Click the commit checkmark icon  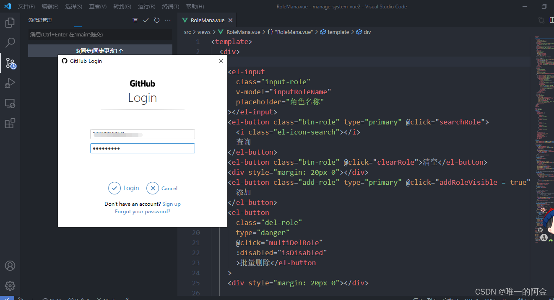coord(146,20)
